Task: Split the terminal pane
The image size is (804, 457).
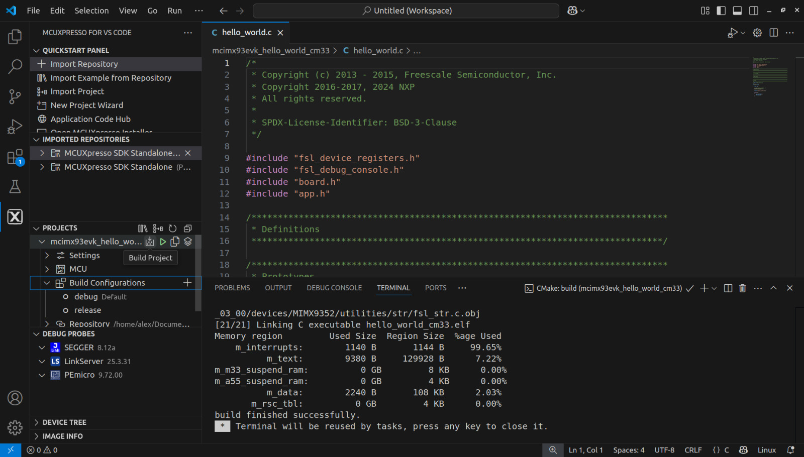Action: pos(728,288)
